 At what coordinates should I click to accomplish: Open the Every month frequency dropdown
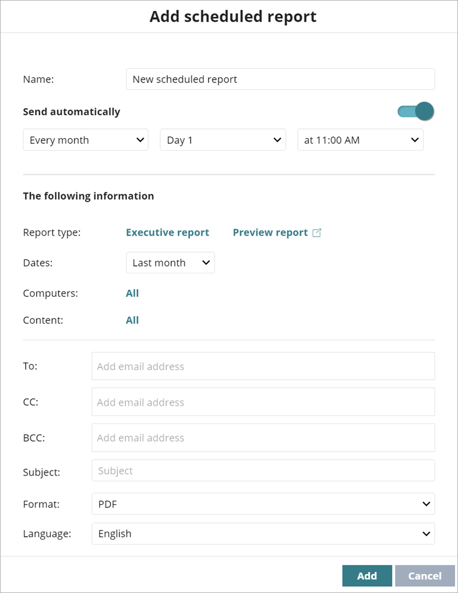point(85,139)
